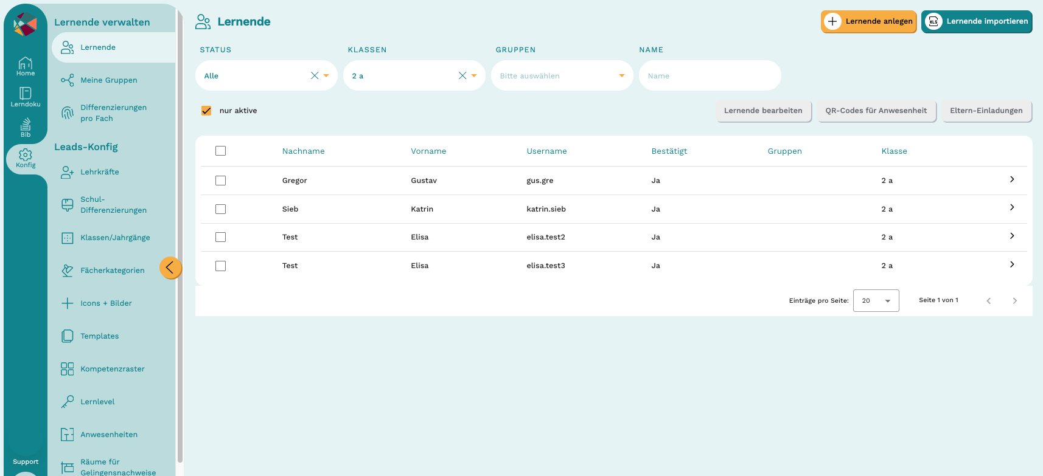Uncheck the 'nur aktive' checkbox
The height and width of the screenshot is (476, 1043).
click(206, 111)
